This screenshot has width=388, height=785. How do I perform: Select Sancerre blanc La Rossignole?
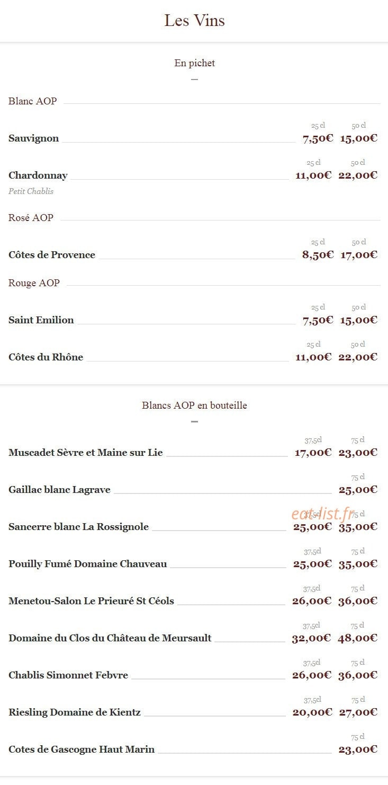tap(78, 527)
